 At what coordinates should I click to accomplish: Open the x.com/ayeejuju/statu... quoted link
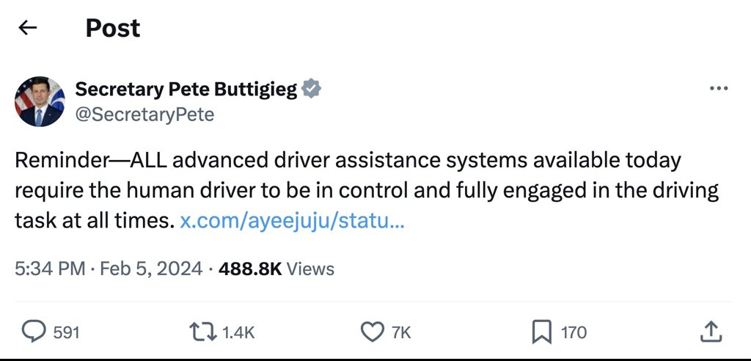click(x=292, y=221)
